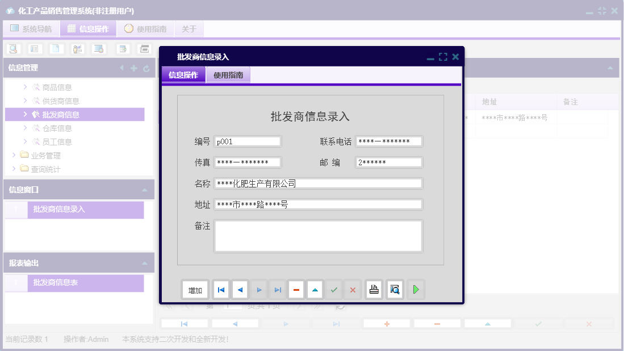Cancel entry with the red X icon

(x=353, y=289)
